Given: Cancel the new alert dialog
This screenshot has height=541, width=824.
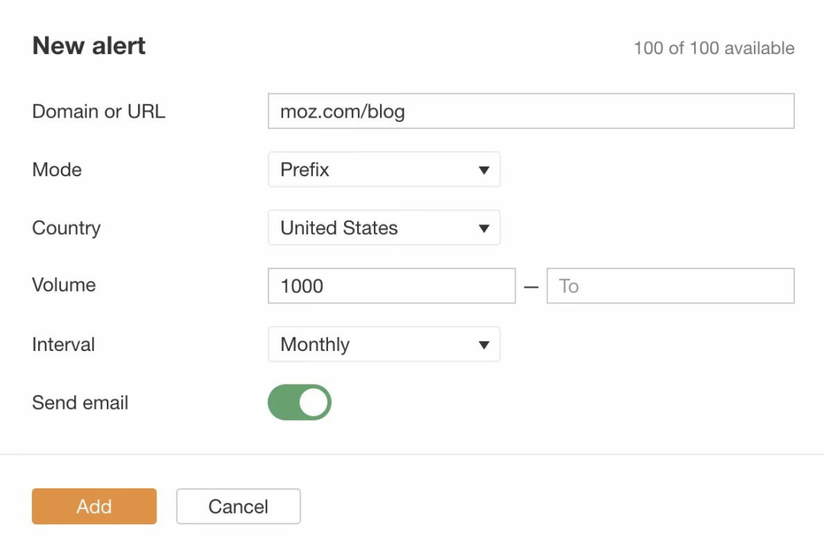Looking at the screenshot, I should point(238,507).
